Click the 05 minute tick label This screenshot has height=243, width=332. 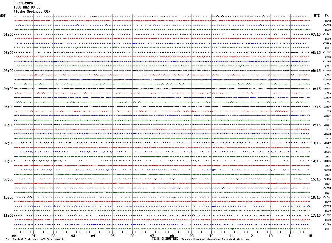[112, 236]
